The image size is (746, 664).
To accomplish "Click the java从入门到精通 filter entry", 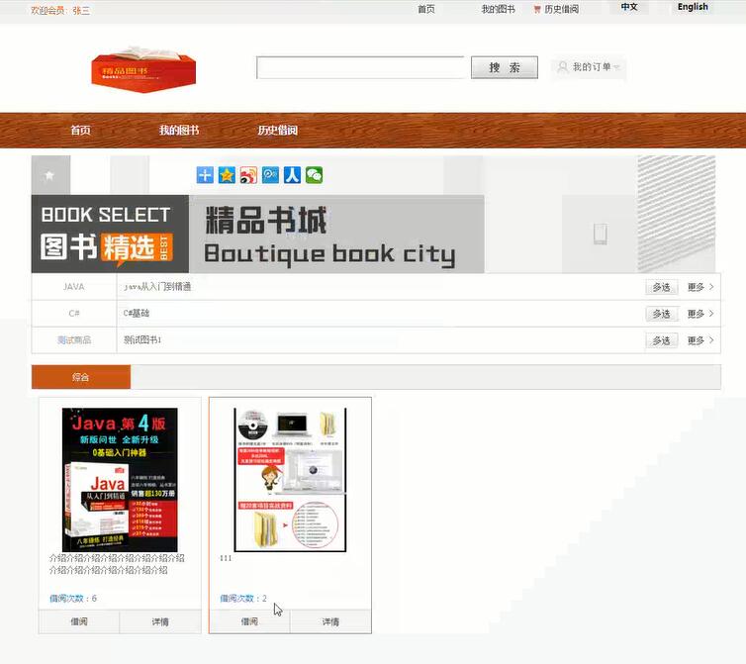I will 157,287.
